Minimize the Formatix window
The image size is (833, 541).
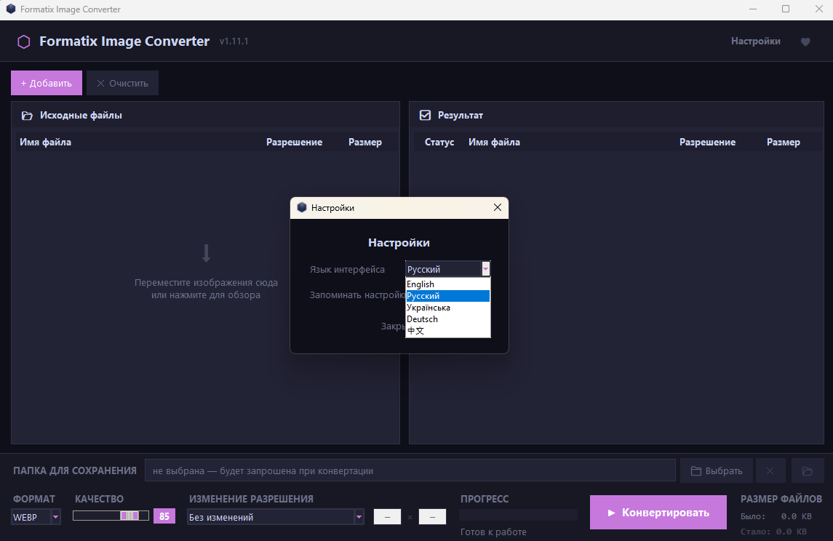(x=753, y=9)
